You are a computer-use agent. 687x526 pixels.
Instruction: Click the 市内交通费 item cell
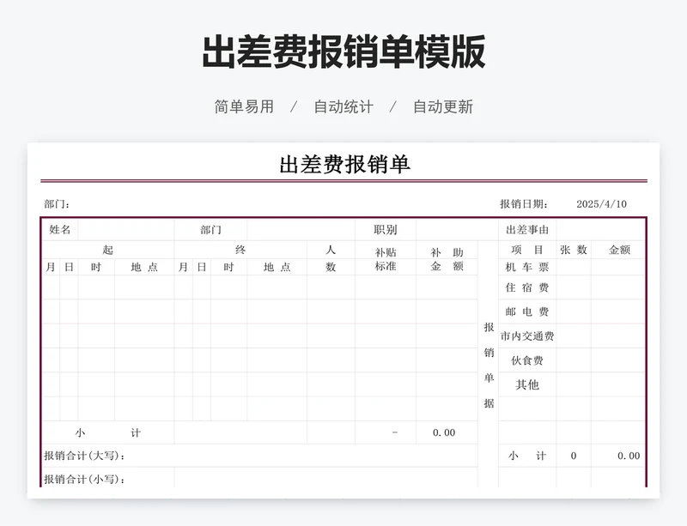(527, 336)
